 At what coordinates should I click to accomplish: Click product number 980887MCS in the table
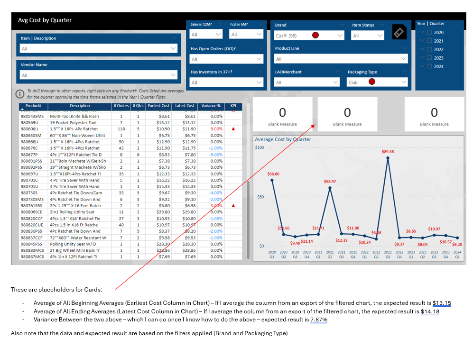pos(32,256)
